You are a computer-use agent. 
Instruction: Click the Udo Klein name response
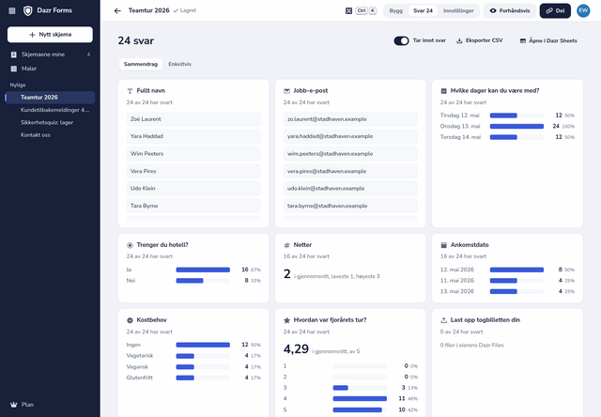click(193, 189)
